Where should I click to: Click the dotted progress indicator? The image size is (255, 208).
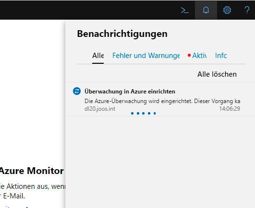(x=143, y=113)
